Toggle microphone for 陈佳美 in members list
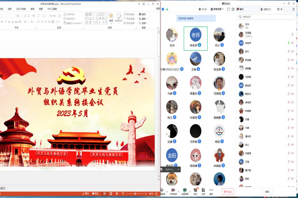The height and width of the screenshot is (198, 298). click(289, 60)
